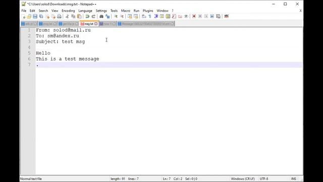This screenshot has width=323, height=182.
Task: Open the Language menu
Action: [x=85, y=11]
